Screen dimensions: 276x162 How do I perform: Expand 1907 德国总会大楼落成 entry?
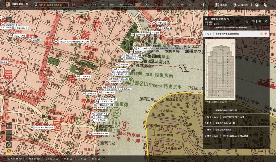coord(236,130)
